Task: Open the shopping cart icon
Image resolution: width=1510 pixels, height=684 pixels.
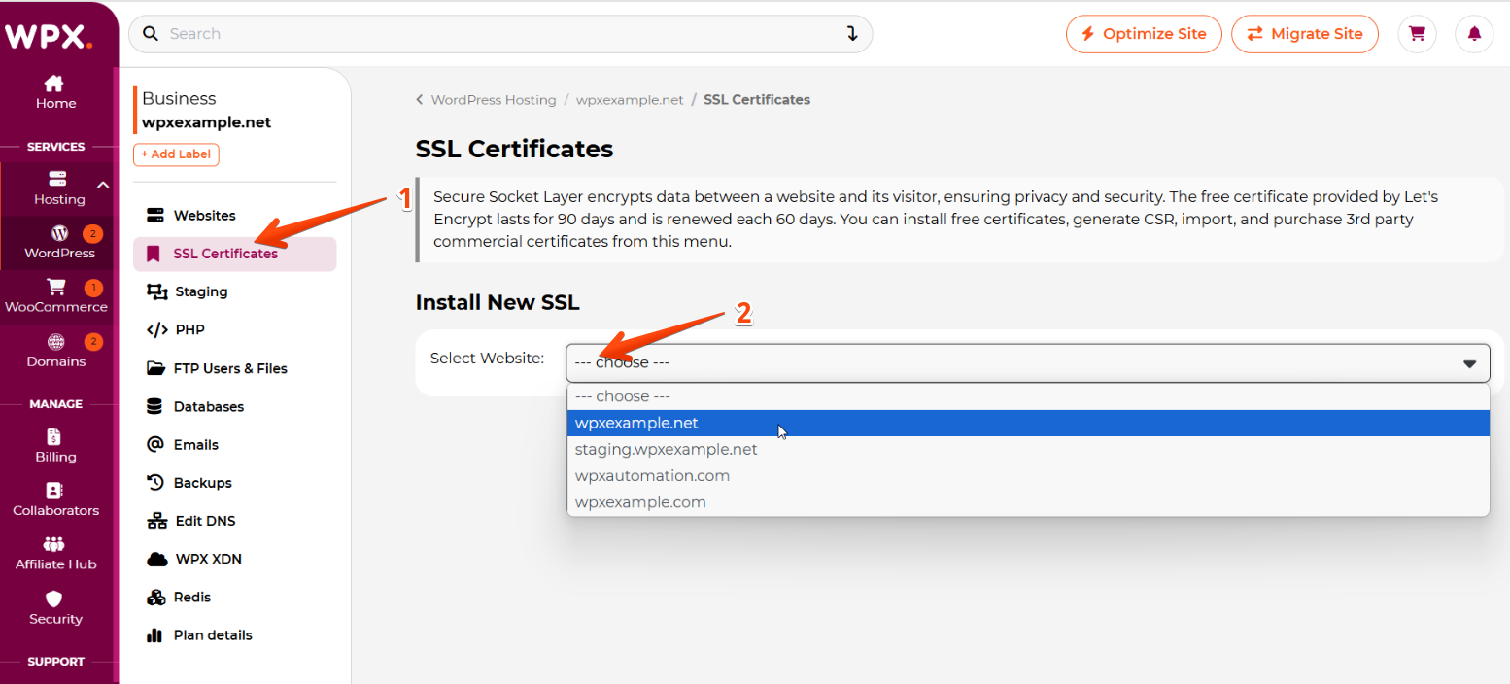Action: click(x=1417, y=34)
